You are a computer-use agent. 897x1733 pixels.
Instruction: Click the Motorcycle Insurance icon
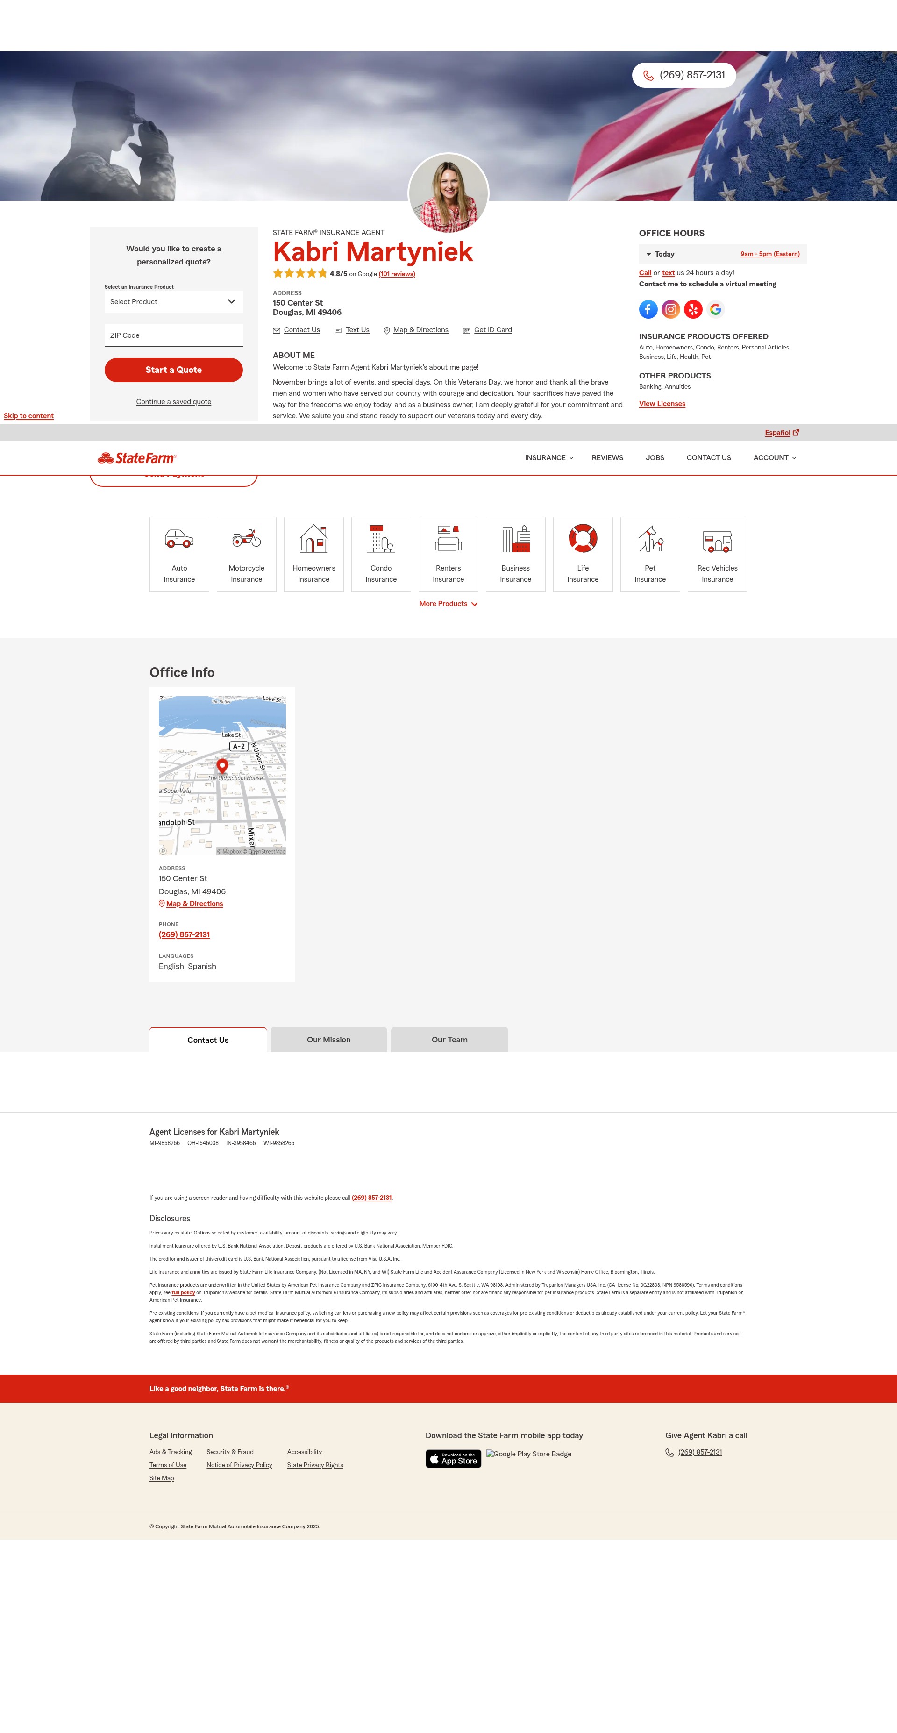(246, 538)
